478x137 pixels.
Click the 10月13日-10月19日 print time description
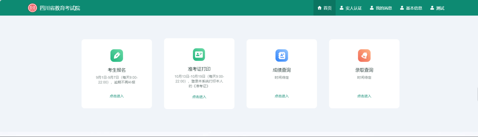point(199,81)
